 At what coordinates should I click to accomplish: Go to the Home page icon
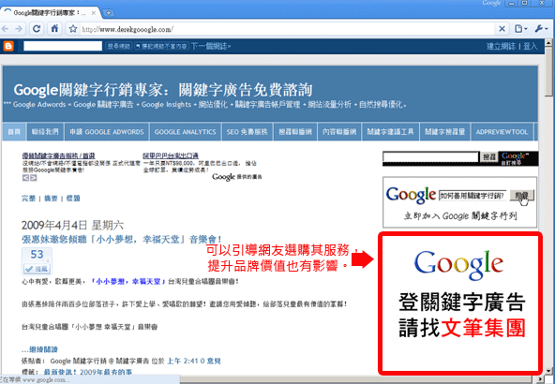tap(54, 29)
